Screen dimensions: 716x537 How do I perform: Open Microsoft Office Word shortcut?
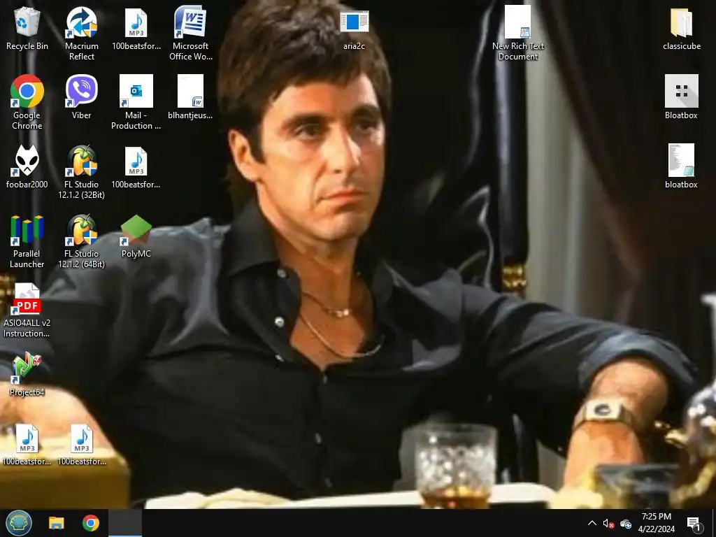click(190, 33)
